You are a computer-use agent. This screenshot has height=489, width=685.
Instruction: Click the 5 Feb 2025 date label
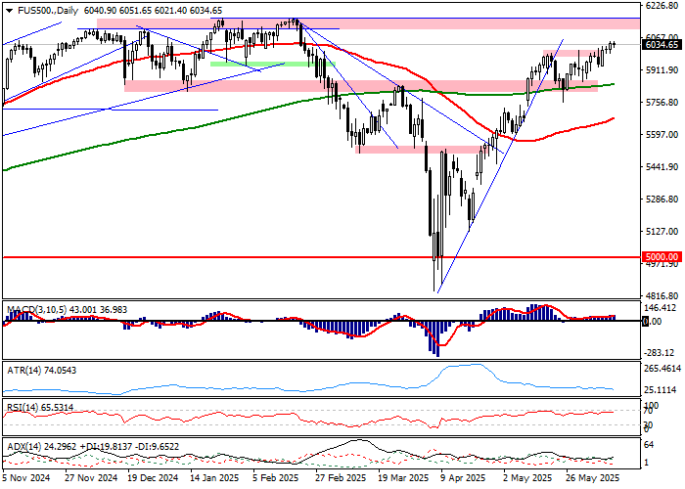(276, 478)
